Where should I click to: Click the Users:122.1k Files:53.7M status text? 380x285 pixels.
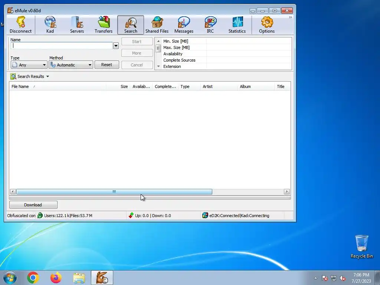[68, 216]
